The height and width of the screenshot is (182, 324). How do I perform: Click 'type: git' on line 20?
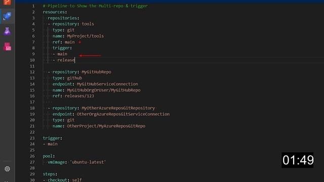click(x=63, y=120)
